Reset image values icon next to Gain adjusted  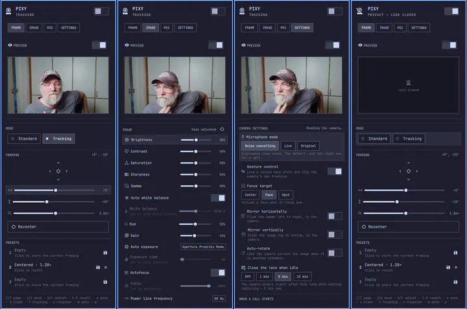(x=222, y=130)
